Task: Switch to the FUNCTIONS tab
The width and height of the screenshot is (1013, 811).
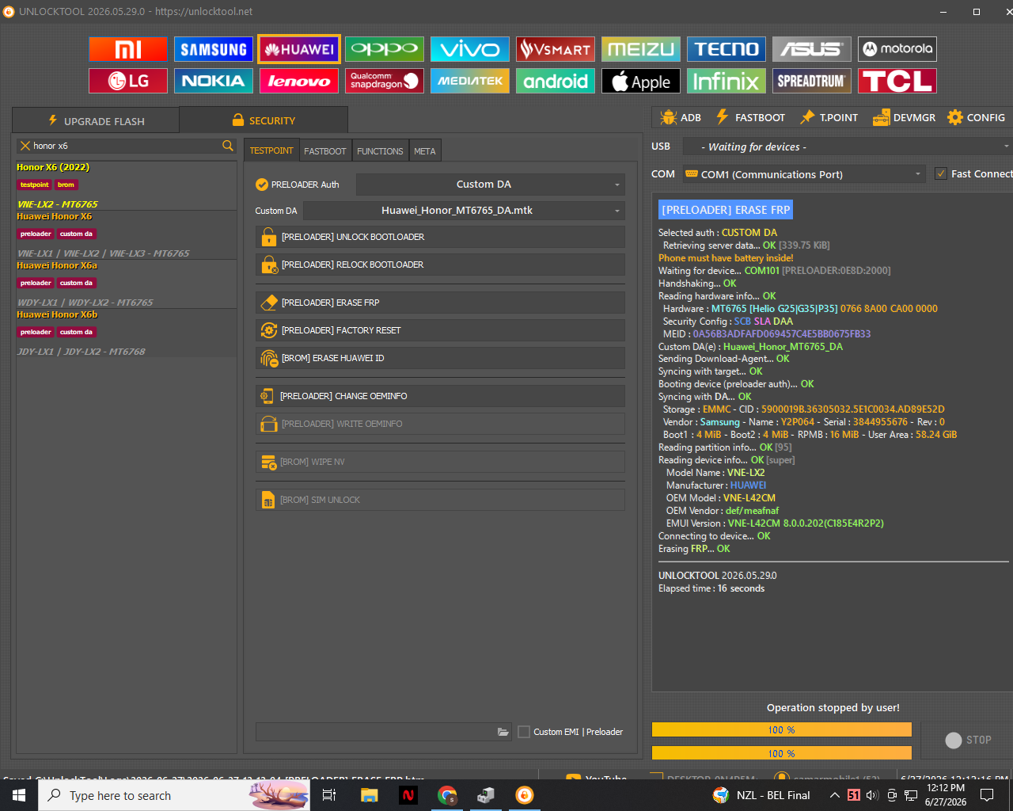Action: (380, 150)
